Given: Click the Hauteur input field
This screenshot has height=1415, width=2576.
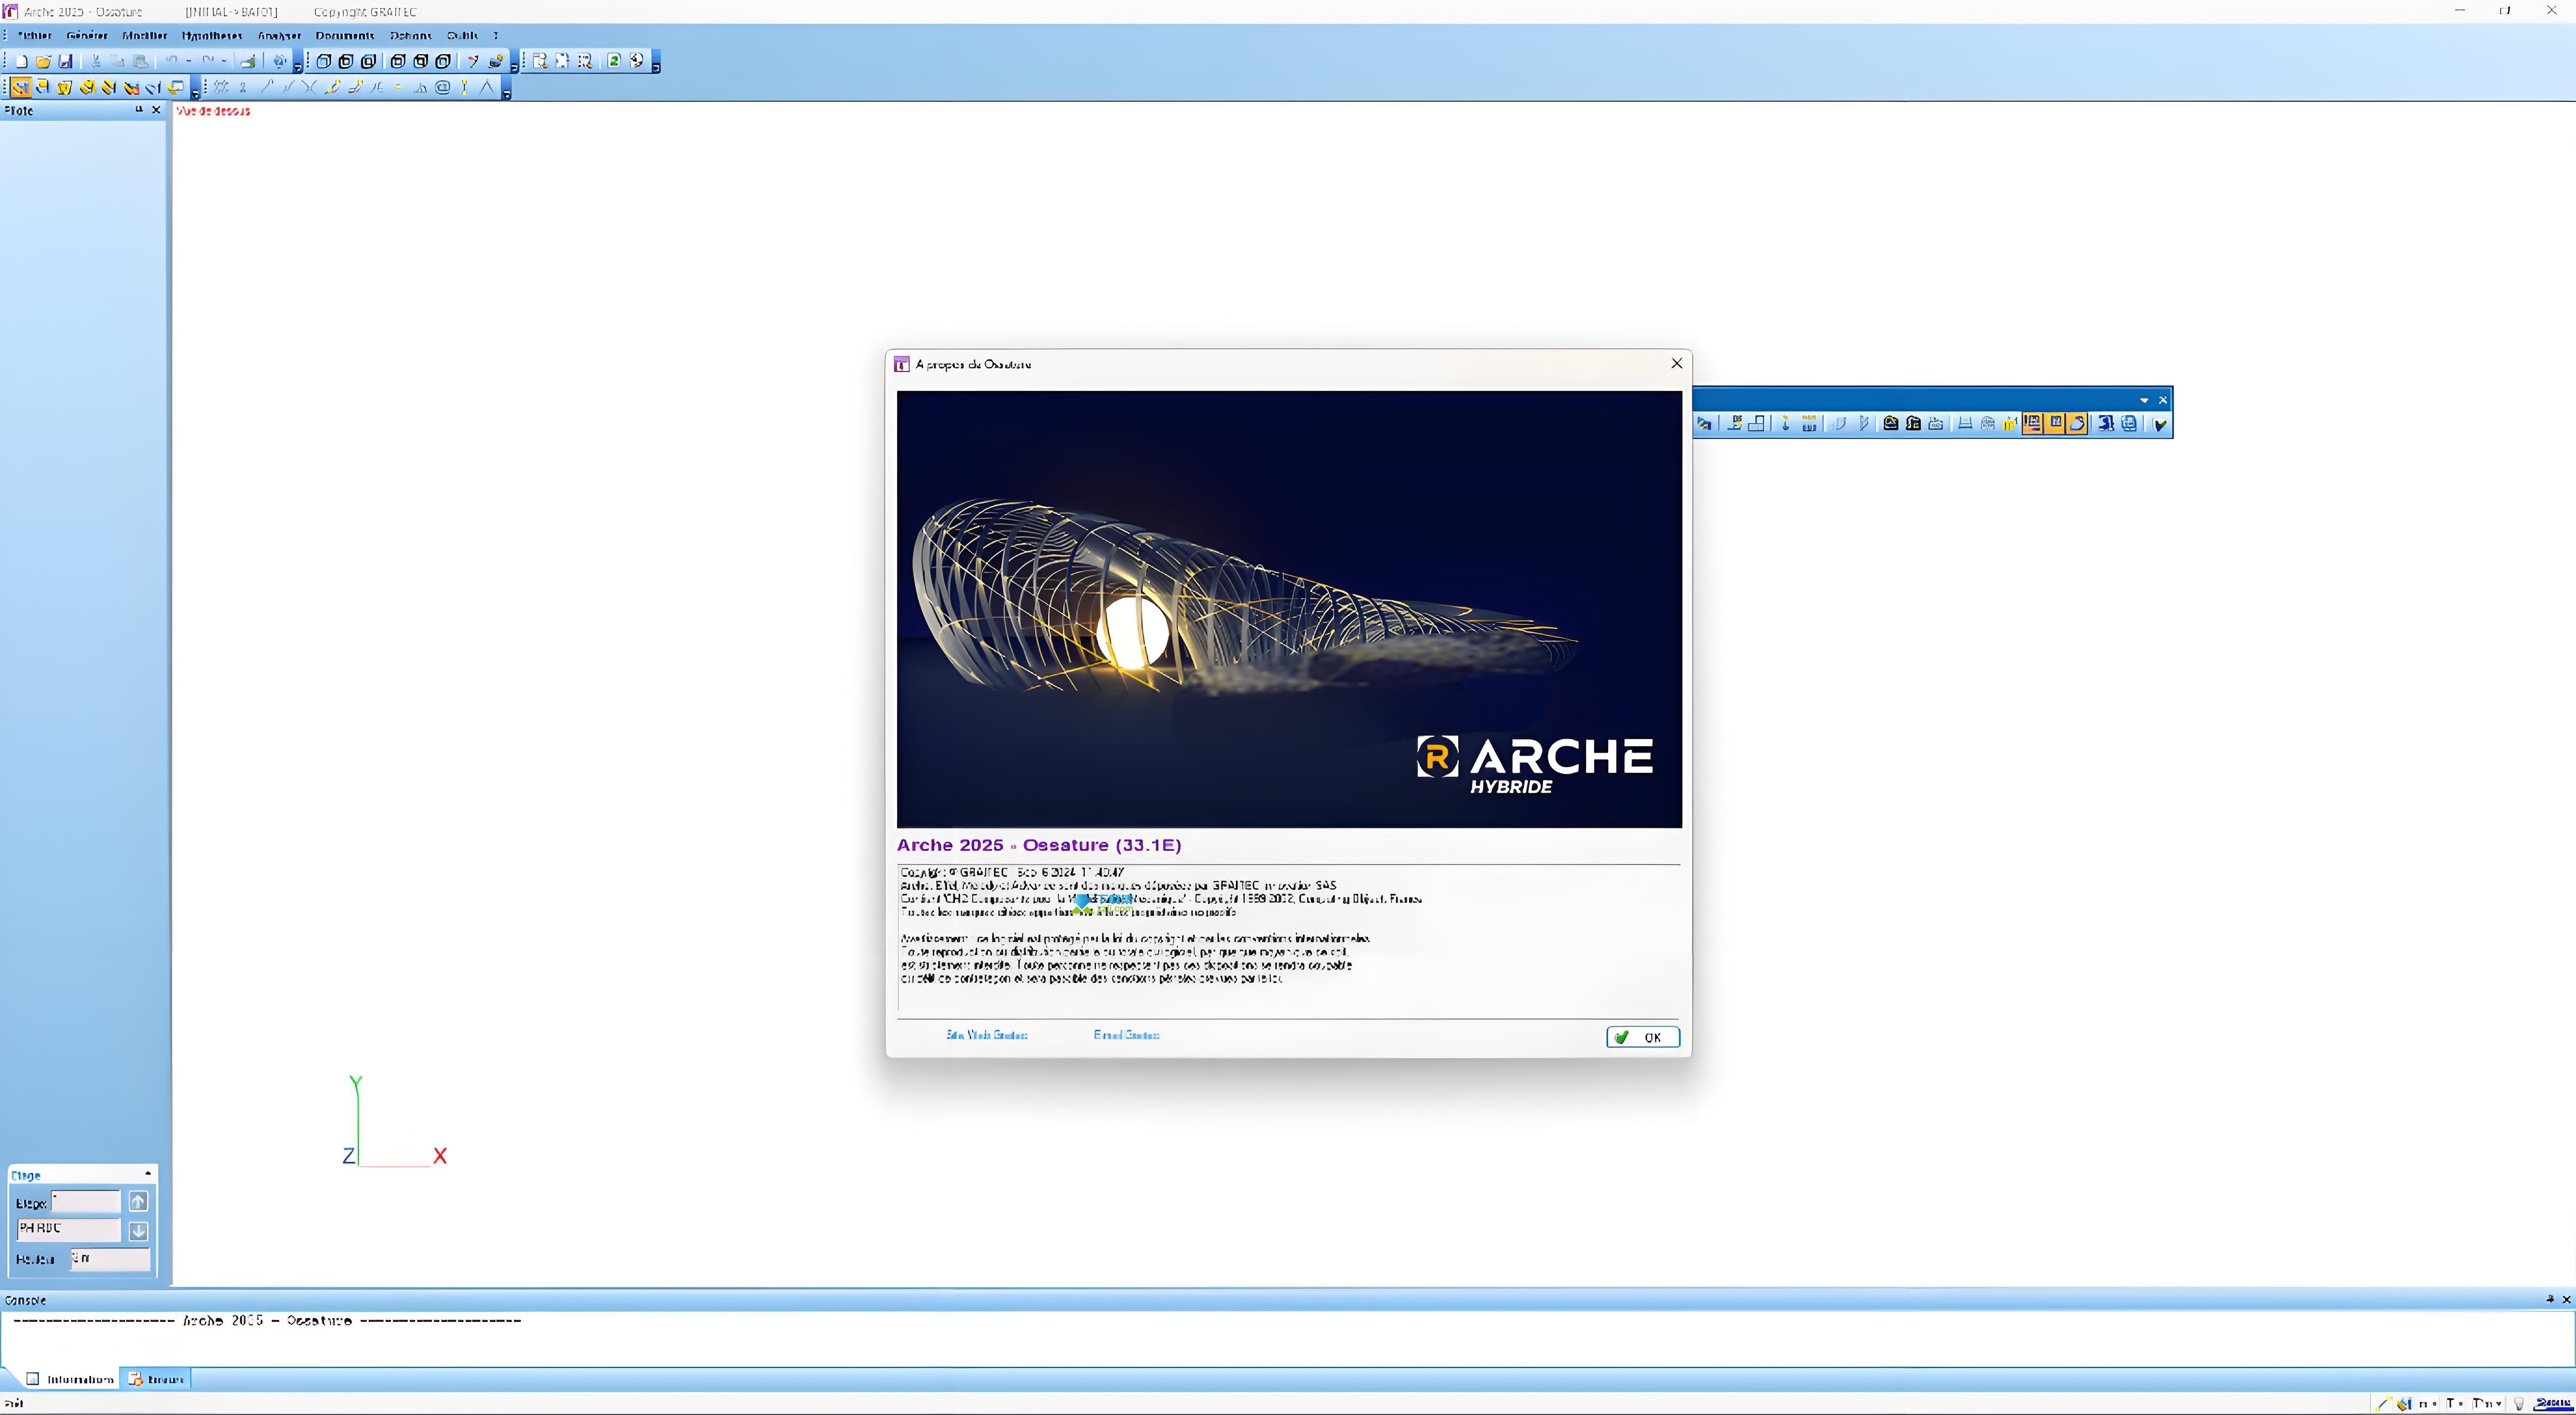Looking at the screenshot, I should click(x=110, y=1258).
